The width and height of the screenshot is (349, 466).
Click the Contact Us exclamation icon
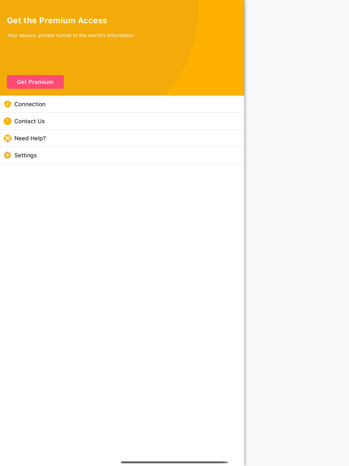[8, 121]
